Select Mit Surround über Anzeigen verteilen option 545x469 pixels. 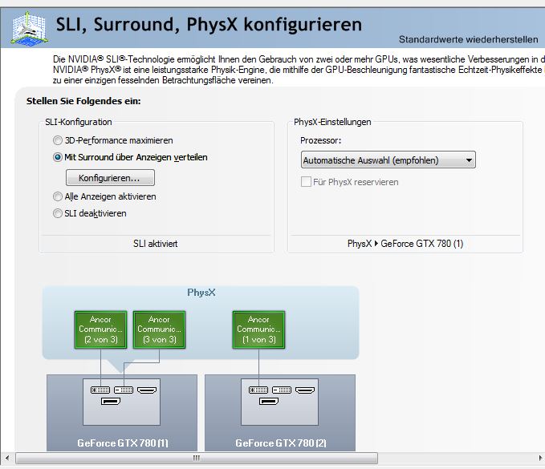[x=58, y=157]
